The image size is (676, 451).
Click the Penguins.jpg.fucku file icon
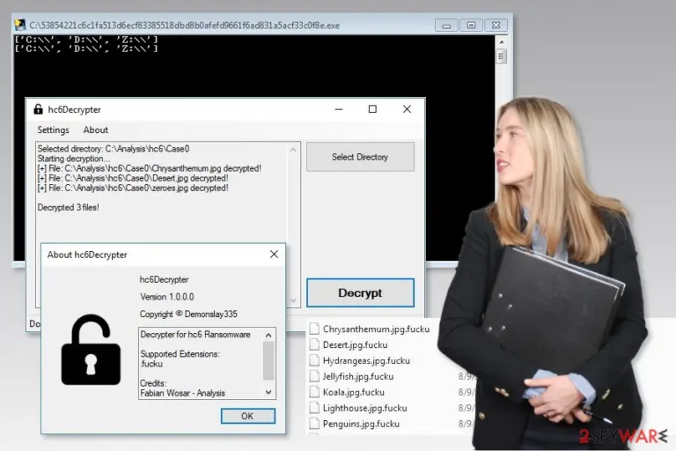click(x=314, y=424)
